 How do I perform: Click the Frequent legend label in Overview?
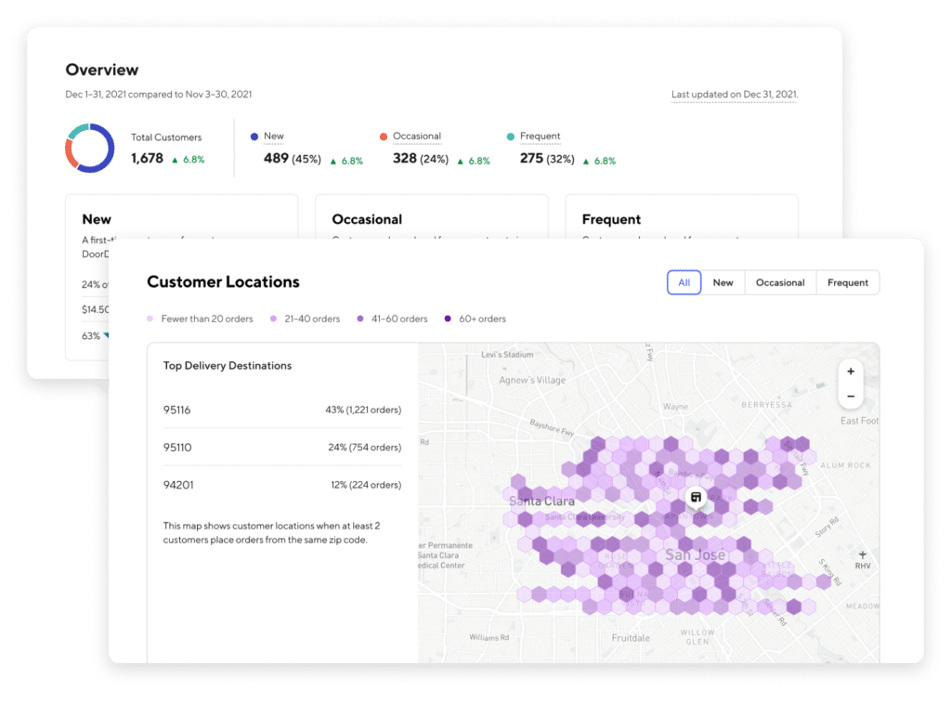(x=540, y=136)
